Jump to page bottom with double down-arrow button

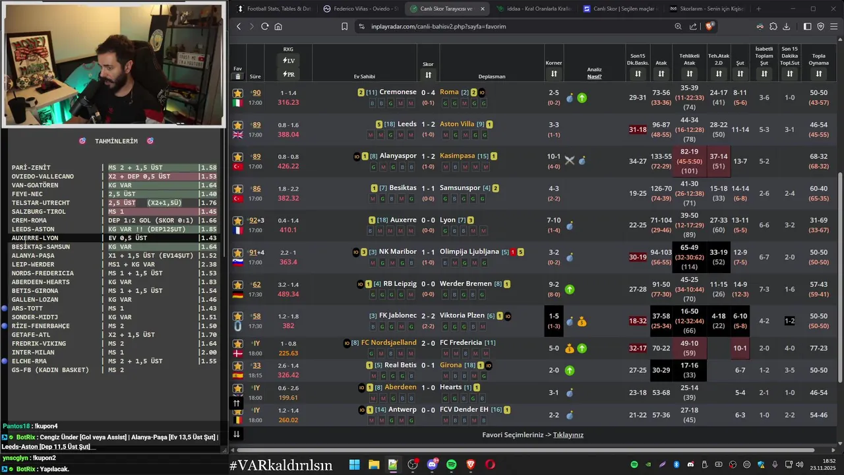pos(236,433)
